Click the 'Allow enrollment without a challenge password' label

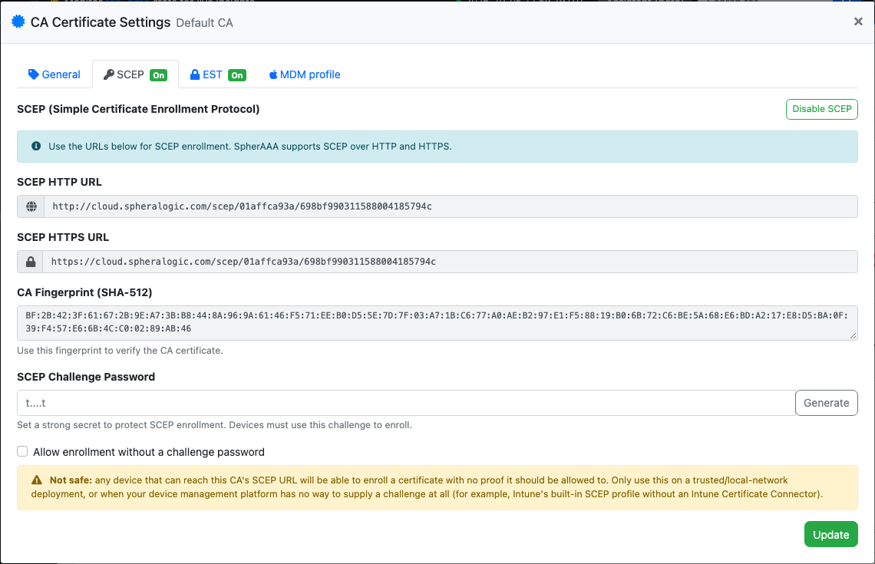click(x=148, y=452)
